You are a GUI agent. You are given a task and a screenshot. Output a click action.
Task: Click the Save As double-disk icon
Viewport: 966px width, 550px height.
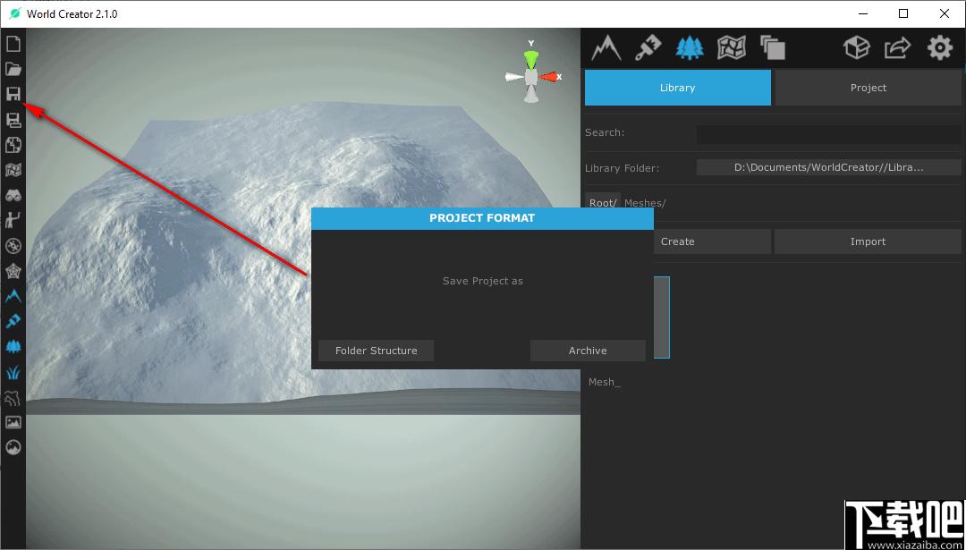pos(13,120)
